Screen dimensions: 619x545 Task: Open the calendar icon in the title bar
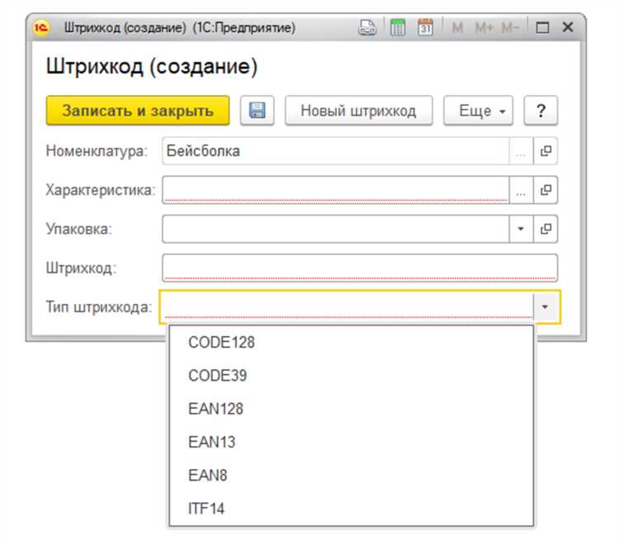coord(425,27)
